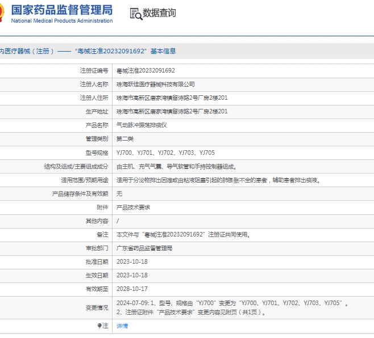Click the 管理类别 label
374x338 pixels.
coord(97,138)
